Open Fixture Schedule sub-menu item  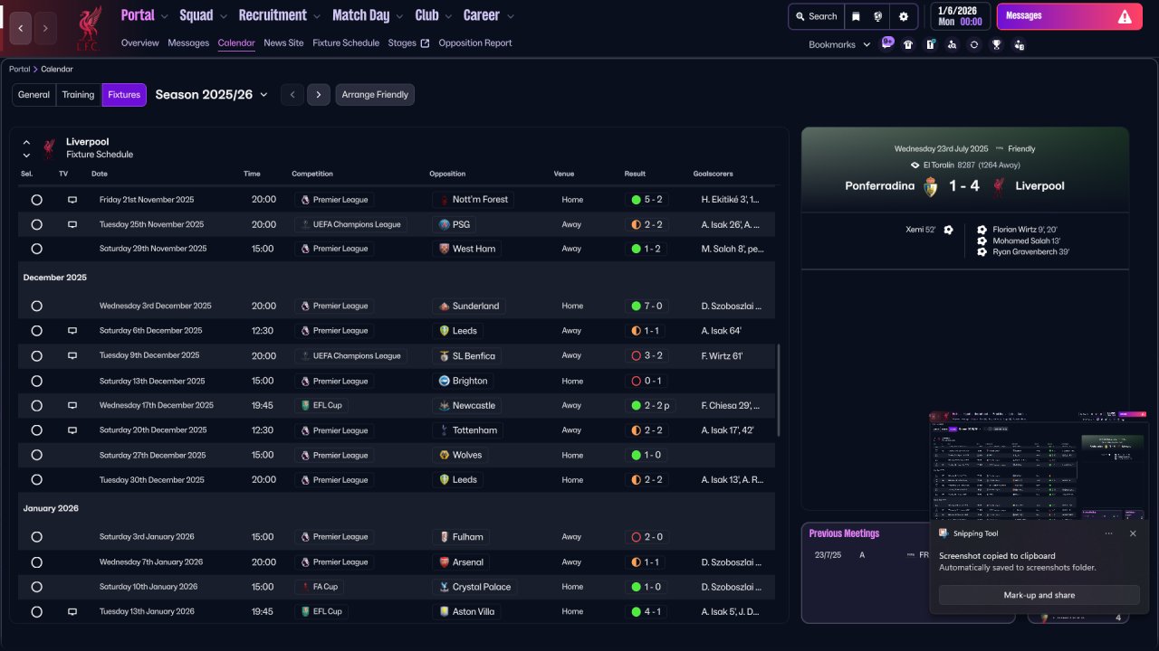click(346, 43)
